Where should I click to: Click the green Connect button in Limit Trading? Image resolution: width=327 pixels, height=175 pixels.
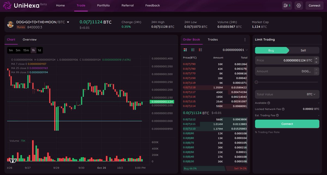[x=287, y=124]
